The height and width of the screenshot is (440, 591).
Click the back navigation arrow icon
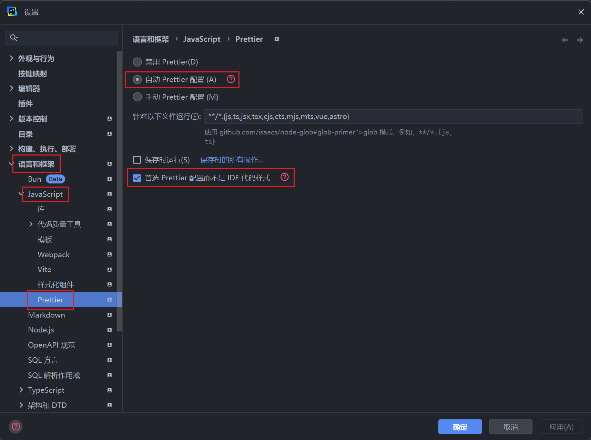click(564, 40)
